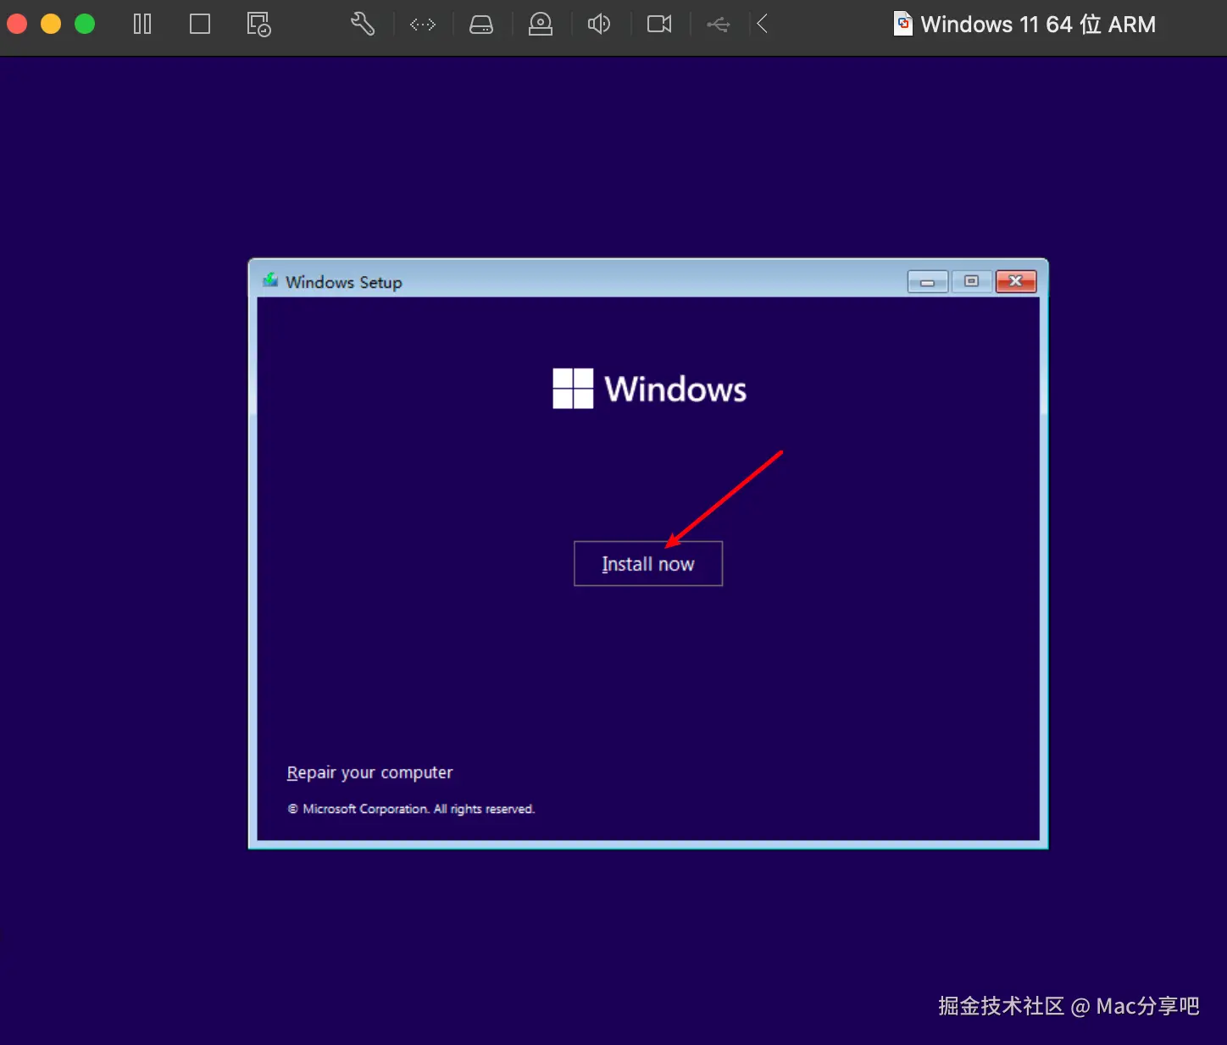The height and width of the screenshot is (1045, 1227).
Task: Click the CD/DVD drive icon
Action: [x=541, y=24]
